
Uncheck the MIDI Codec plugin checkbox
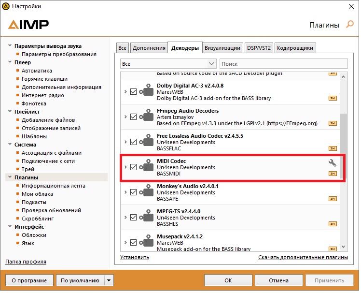click(134, 167)
